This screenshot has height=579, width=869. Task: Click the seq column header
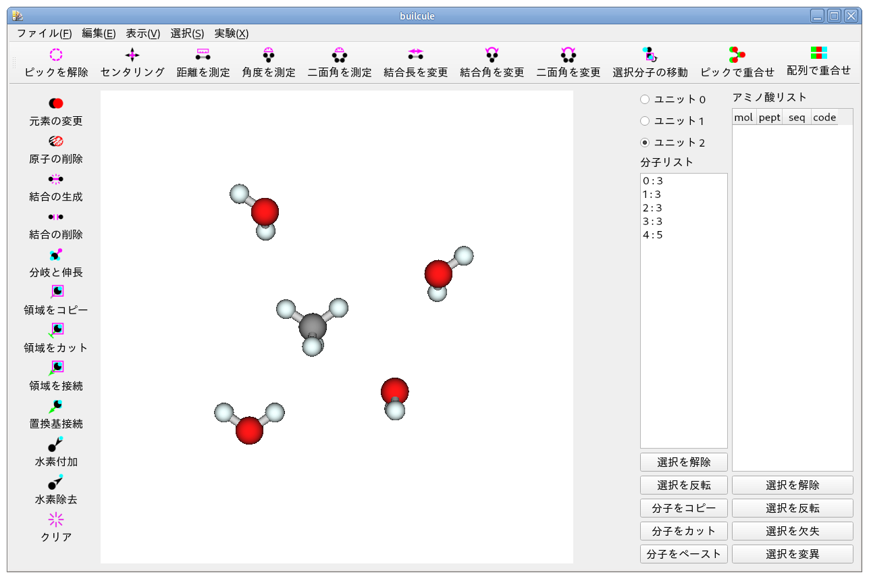click(797, 118)
